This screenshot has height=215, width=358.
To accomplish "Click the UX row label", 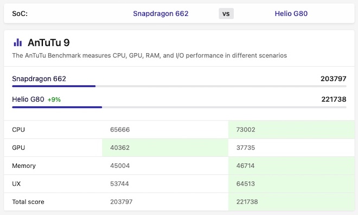I will point(16,184).
